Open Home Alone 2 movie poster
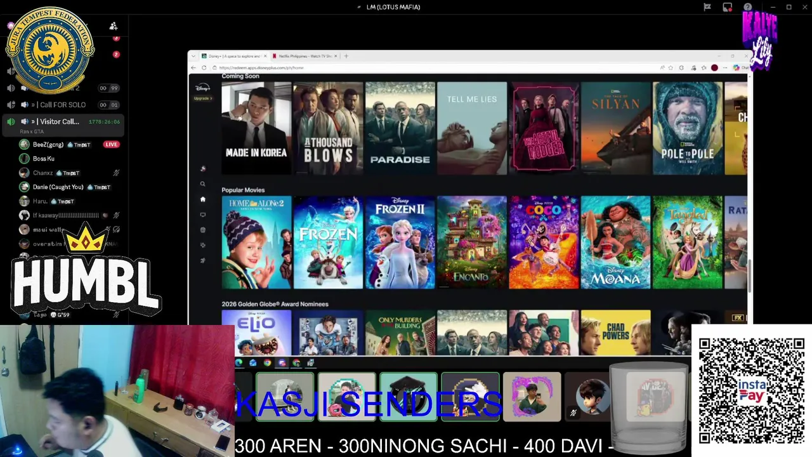Image resolution: width=812 pixels, height=457 pixels. click(256, 242)
